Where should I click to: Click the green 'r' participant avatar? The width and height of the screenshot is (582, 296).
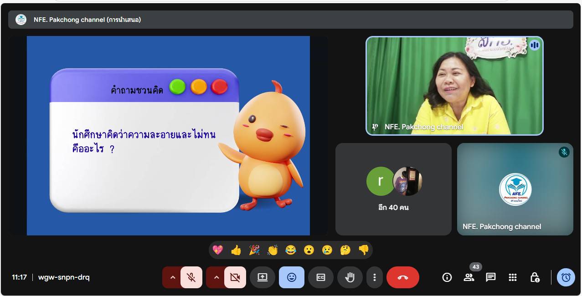click(x=380, y=181)
